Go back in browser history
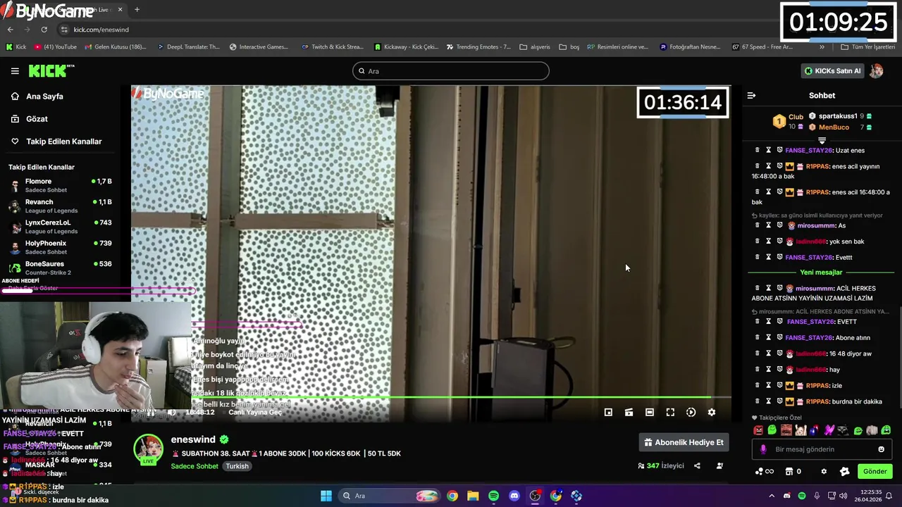 (10, 30)
